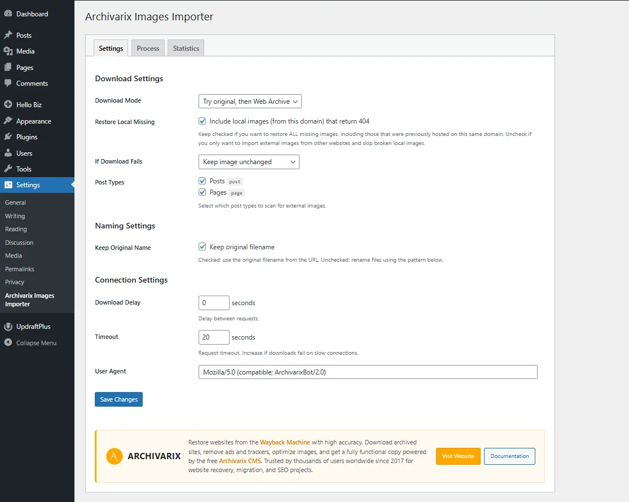Focus the Timeout seconds input field
Image resolution: width=629 pixels, height=502 pixels.
pos(214,337)
